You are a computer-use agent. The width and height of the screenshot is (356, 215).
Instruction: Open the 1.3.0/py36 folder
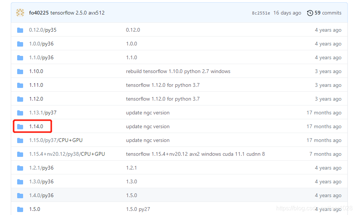pyautogui.click(x=41, y=182)
